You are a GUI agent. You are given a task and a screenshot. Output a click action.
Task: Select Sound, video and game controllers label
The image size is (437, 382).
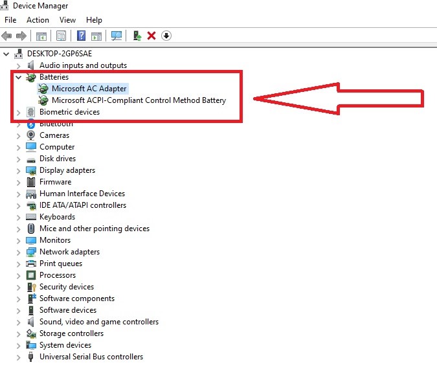tap(99, 322)
